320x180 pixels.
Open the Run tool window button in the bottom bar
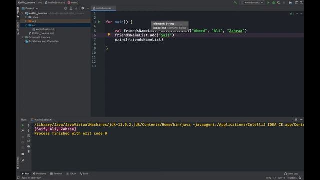click(25, 174)
